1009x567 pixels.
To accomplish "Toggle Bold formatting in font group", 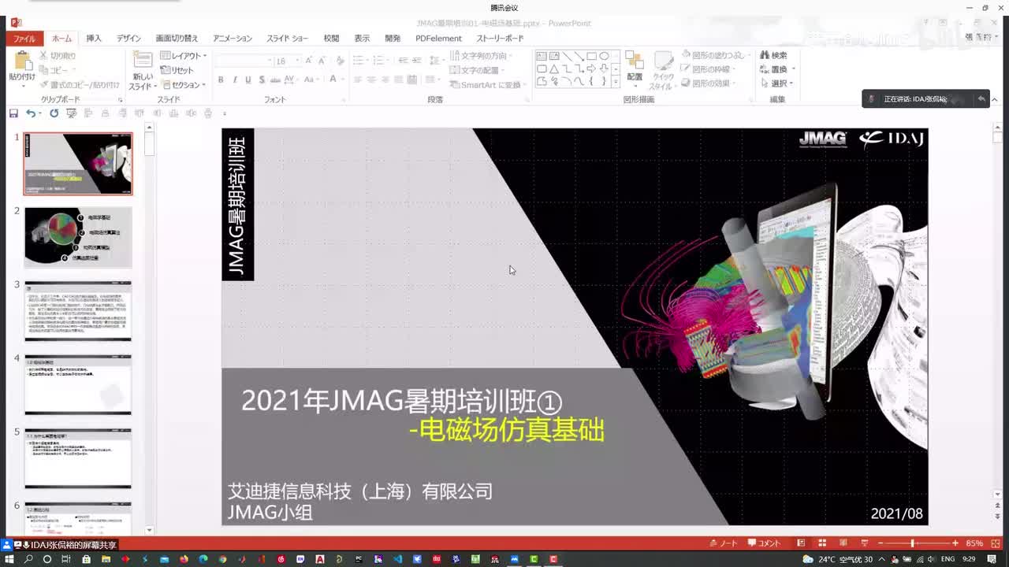I will tap(221, 80).
